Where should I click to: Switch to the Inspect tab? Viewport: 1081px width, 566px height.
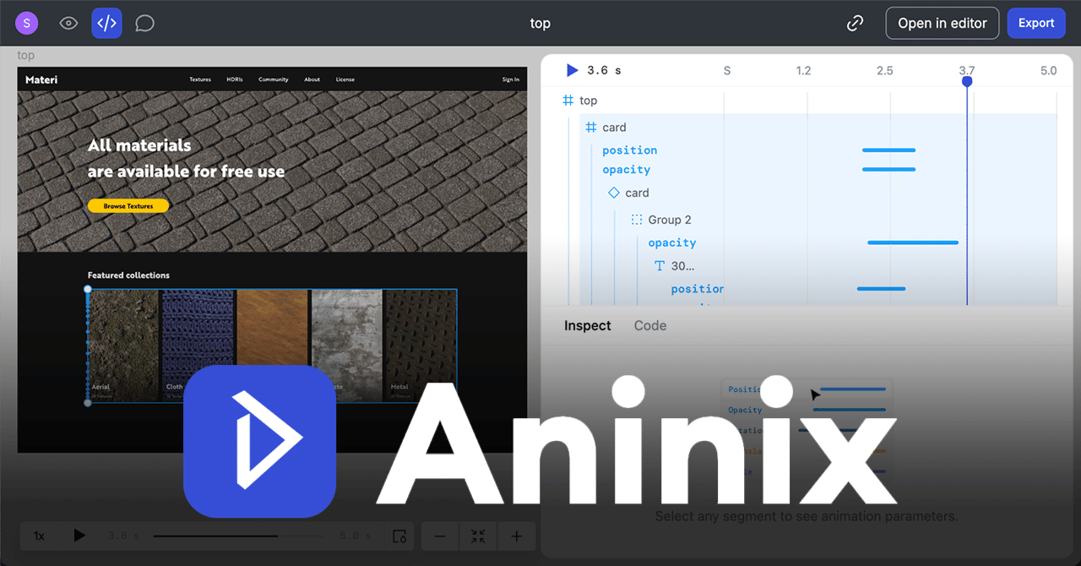point(587,325)
